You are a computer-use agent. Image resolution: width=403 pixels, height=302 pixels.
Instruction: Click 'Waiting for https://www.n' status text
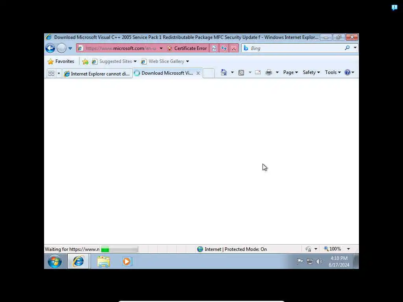[72, 249]
